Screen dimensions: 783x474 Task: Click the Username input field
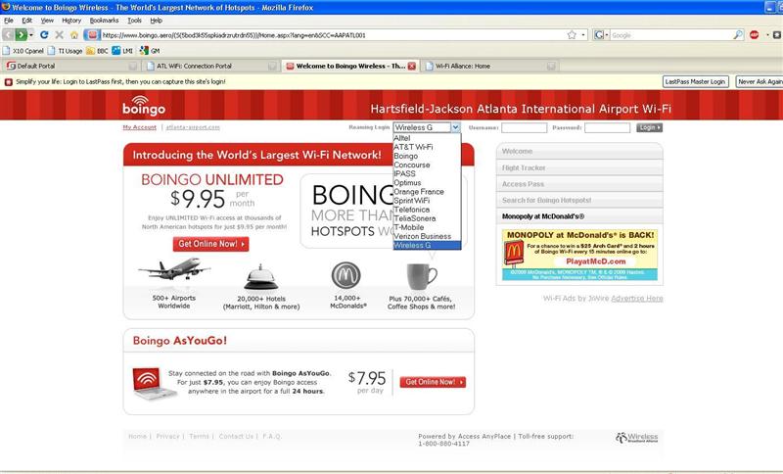pos(524,128)
